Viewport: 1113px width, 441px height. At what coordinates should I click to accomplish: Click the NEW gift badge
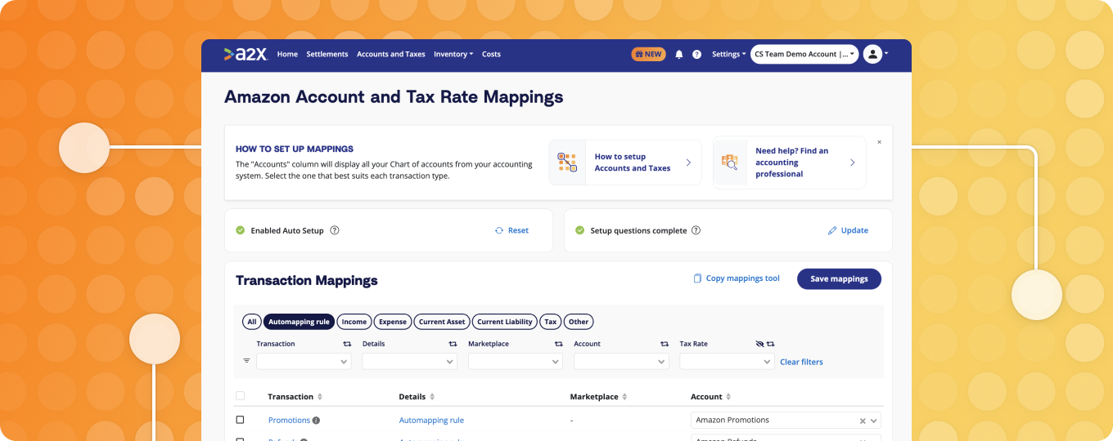coord(648,54)
